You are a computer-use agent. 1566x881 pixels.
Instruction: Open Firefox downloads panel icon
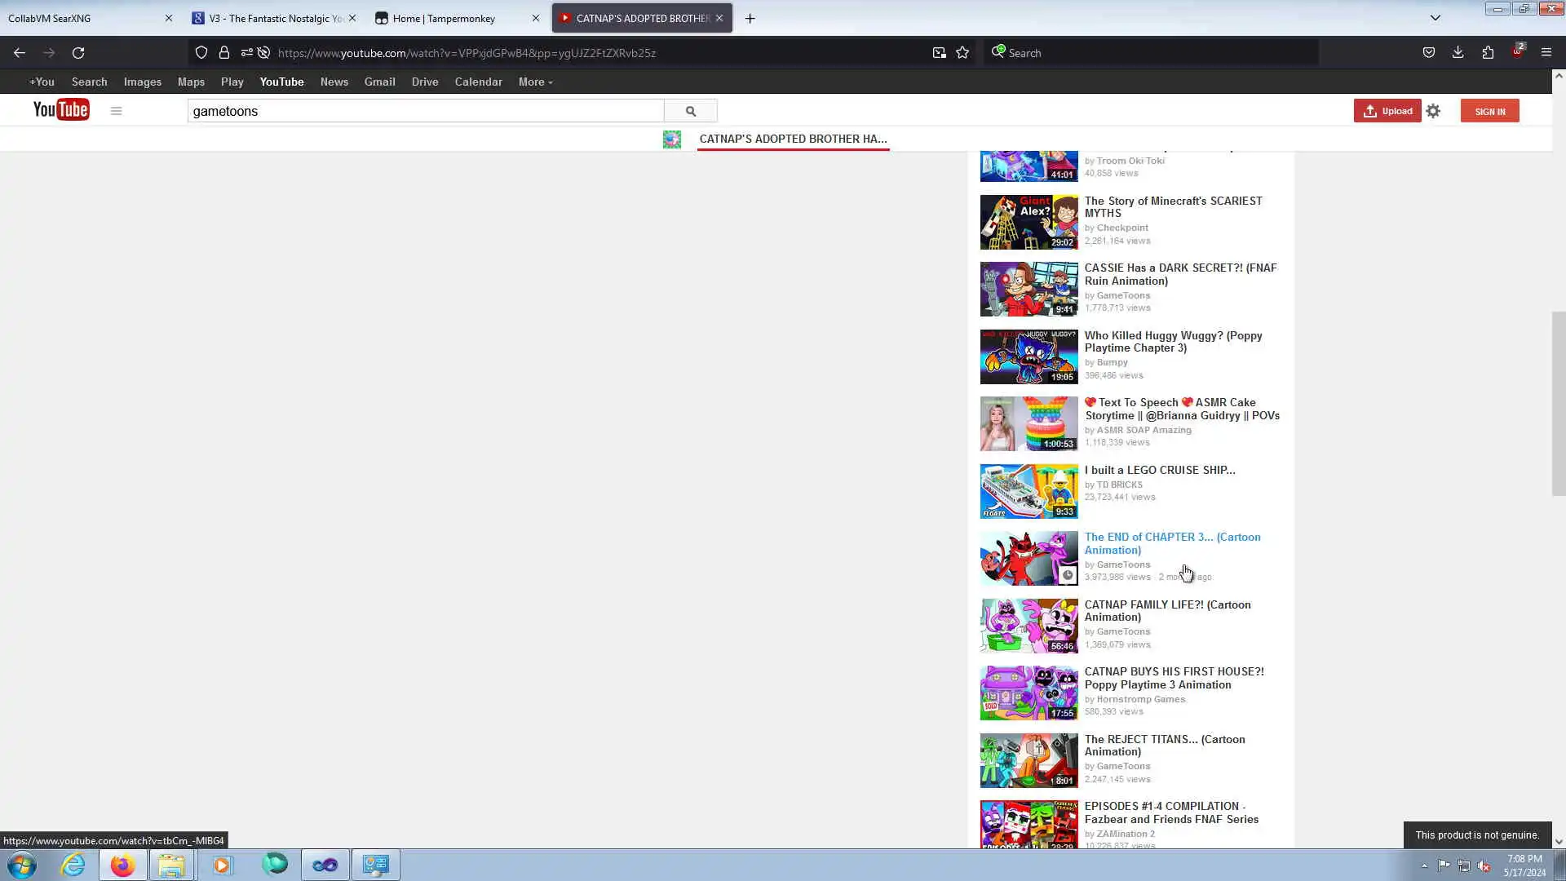pyautogui.click(x=1458, y=53)
